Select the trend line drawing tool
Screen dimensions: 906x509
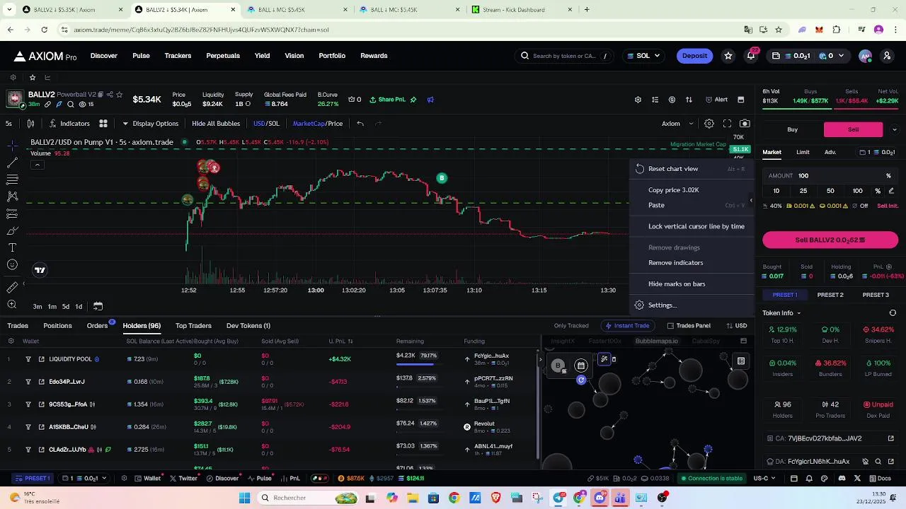[x=12, y=163]
